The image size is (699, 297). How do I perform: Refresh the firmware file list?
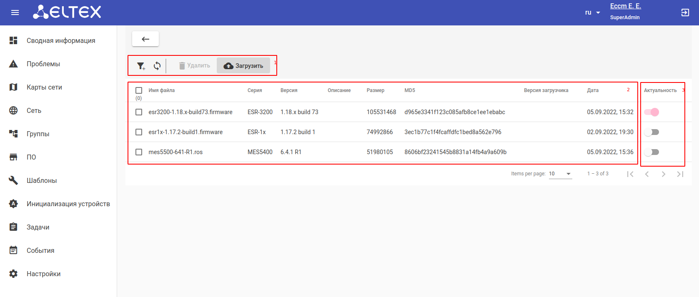(x=157, y=66)
